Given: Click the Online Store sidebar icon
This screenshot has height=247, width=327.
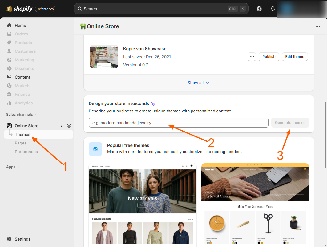Looking at the screenshot, I should pos(9,126).
